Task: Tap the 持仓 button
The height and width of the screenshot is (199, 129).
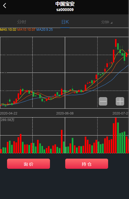Action: click(87, 164)
